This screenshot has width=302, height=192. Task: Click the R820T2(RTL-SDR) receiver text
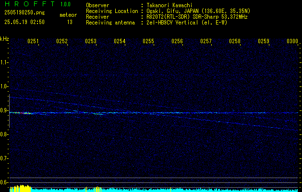tap(197, 17)
